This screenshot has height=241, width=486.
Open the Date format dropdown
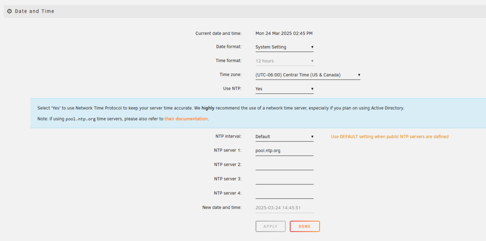[x=284, y=47]
